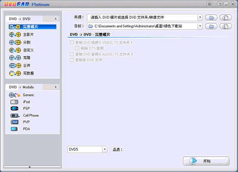This screenshot has width=238, height=172.
Task: Click the PVP label
Action: click(26, 122)
